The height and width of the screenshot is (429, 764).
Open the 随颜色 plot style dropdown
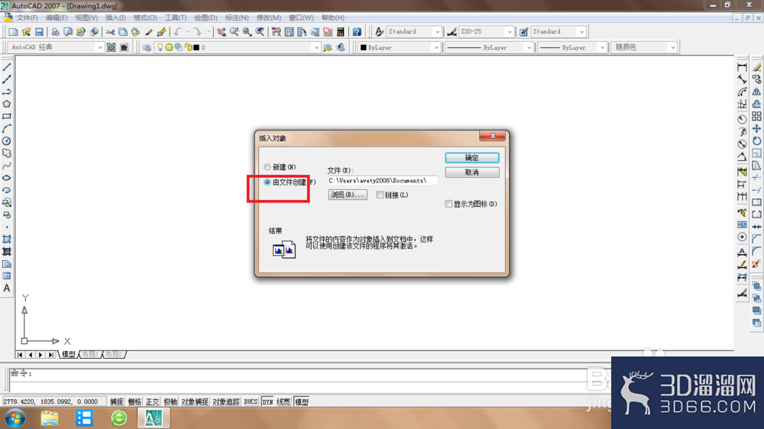tap(673, 48)
